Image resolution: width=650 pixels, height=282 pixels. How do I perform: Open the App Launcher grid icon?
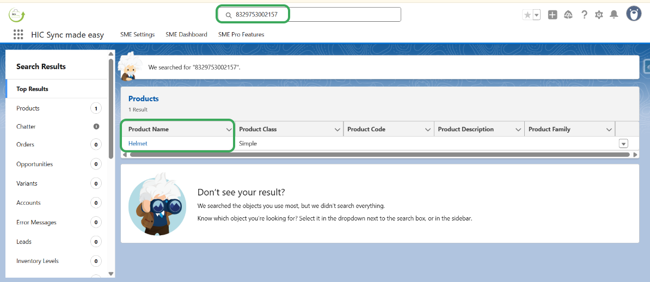18,34
